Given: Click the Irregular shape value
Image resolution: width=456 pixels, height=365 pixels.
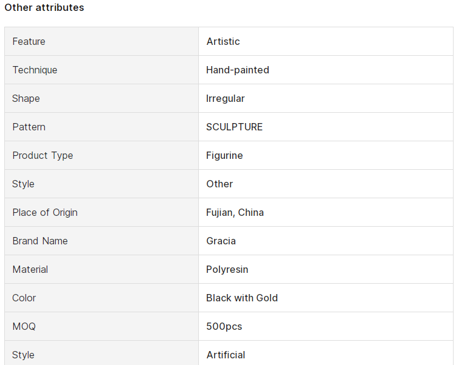Looking at the screenshot, I should [226, 99].
